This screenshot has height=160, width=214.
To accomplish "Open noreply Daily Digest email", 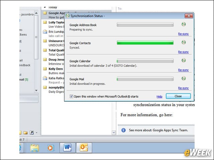I will point(53,89).
